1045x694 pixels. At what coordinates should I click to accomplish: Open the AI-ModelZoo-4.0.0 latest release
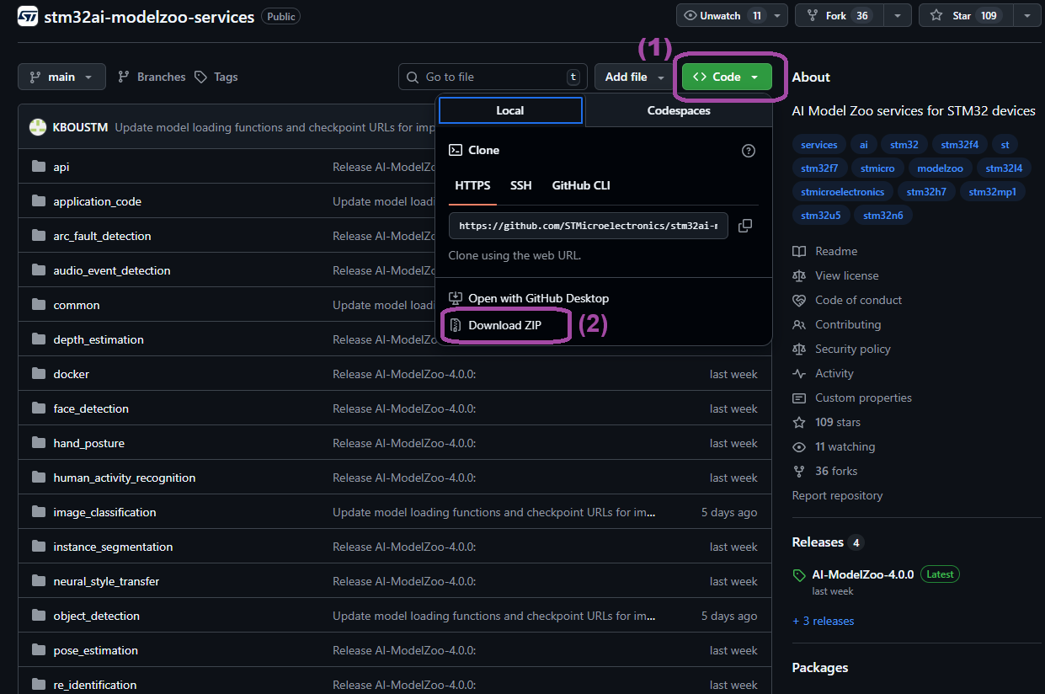click(x=863, y=574)
